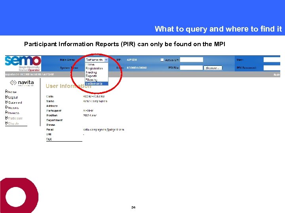Screen dimensions: 285x213
Task: Click the arrow icon beside Dispute link
Action: 7,123
